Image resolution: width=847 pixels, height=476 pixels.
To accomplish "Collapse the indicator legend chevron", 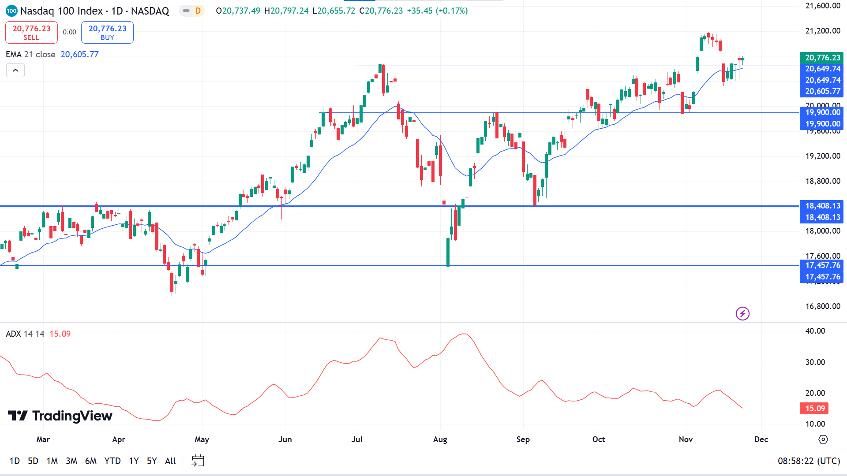I will [x=15, y=70].
